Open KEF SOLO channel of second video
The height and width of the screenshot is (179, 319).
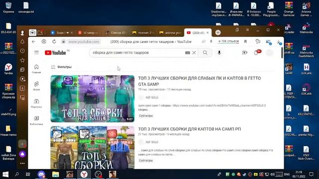pyautogui.click(x=152, y=142)
